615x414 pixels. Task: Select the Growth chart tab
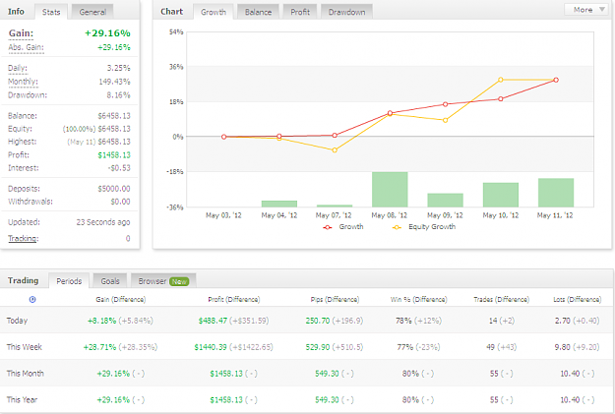click(x=214, y=12)
